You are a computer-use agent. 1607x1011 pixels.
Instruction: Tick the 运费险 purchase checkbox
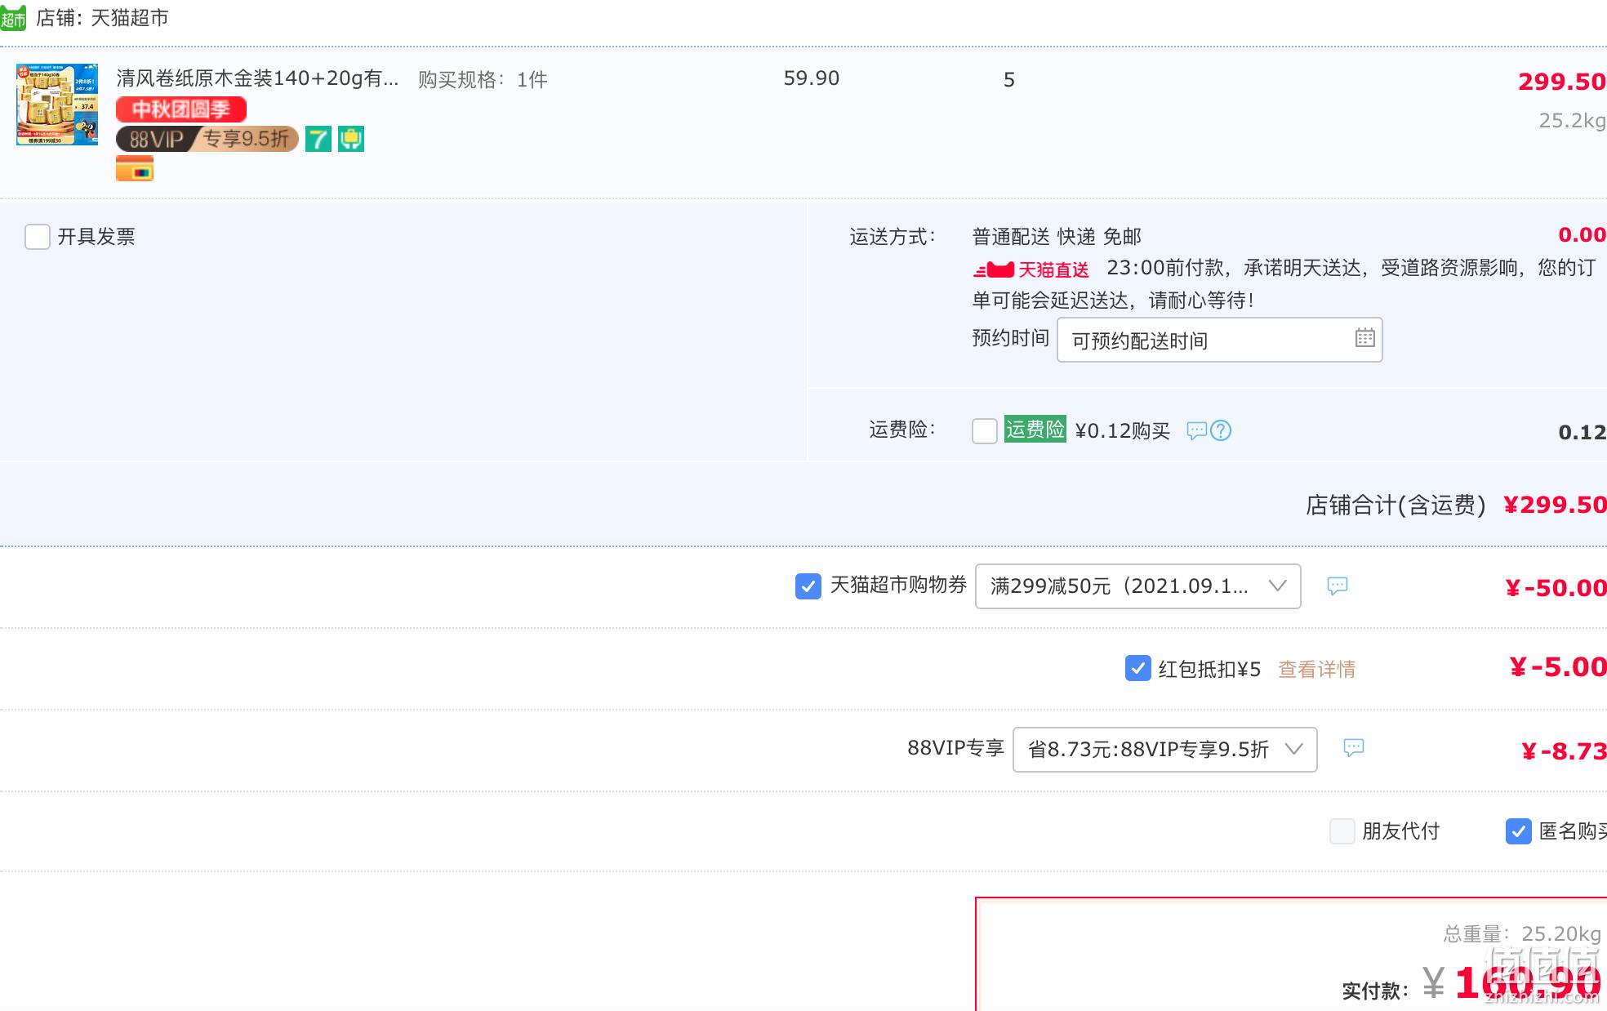(x=985, y=430)
